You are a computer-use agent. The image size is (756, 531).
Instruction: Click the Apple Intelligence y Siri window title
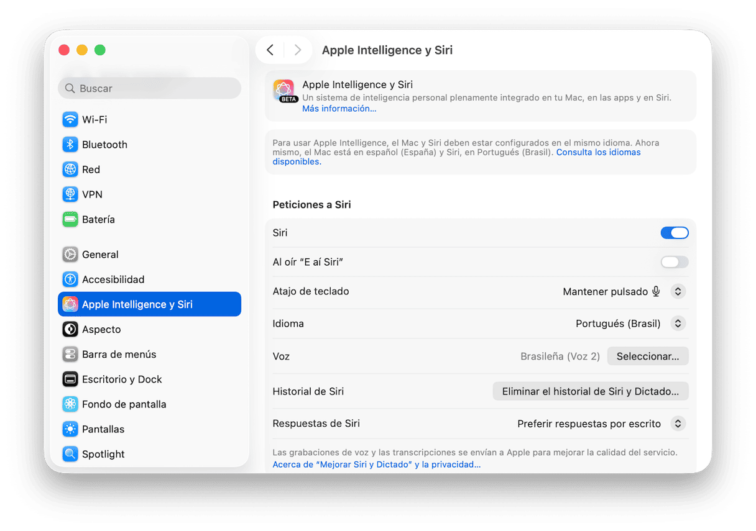coord(387,50)
